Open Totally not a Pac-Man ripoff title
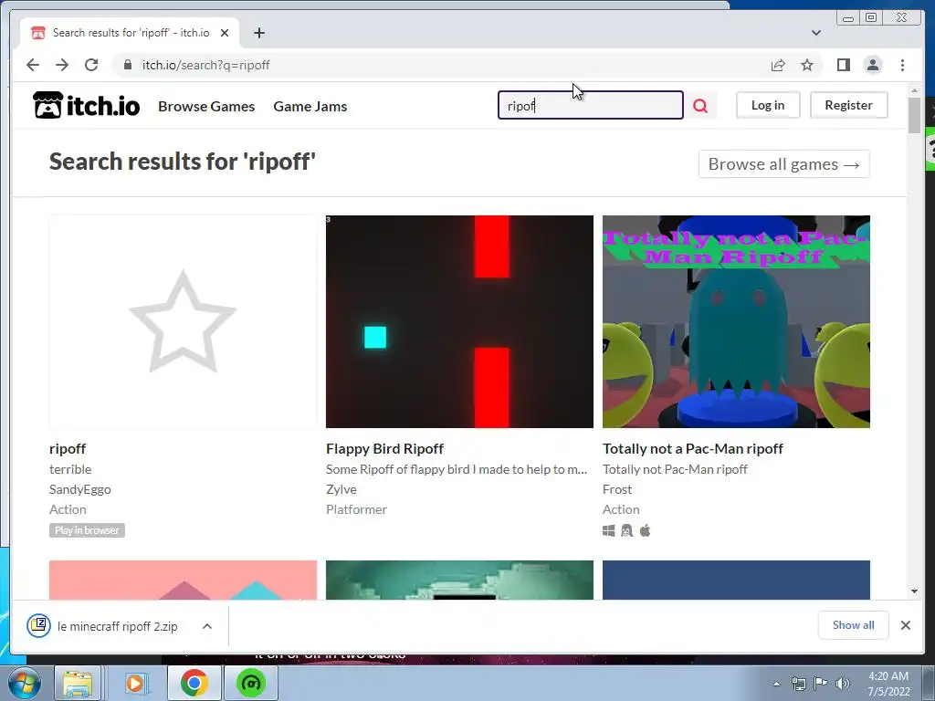 693,448
